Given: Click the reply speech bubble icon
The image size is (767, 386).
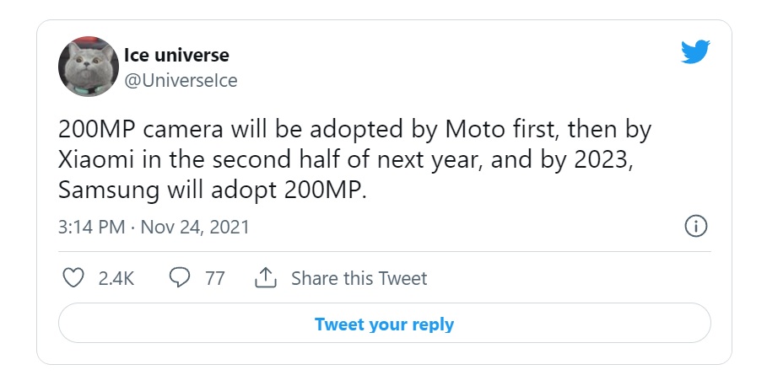Looking at the screenshot, I should pyautogui.click(x=180, y=278).
